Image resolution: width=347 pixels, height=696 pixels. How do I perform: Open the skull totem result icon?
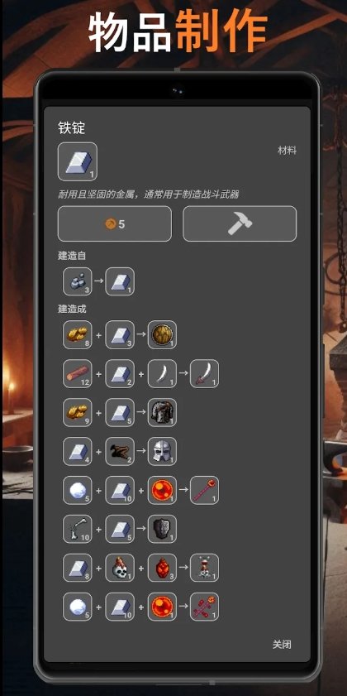[x=204, y=568]
